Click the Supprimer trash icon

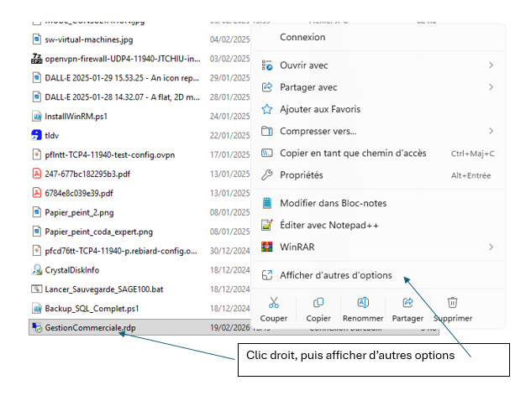[x=452, y=303]
